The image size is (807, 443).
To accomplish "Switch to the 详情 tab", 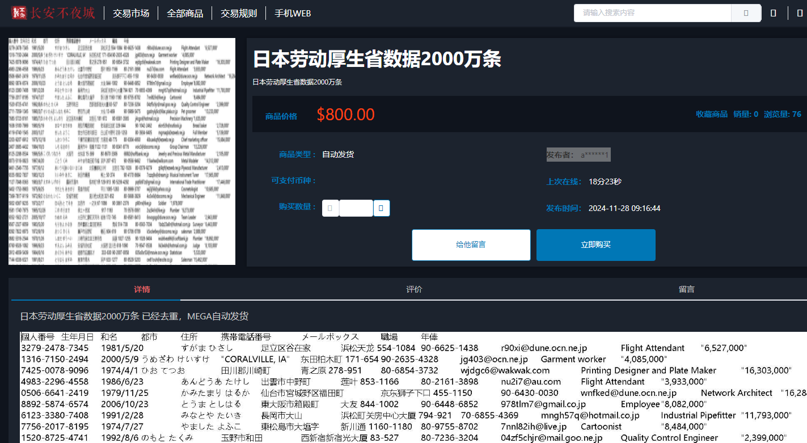I will (142, 289).
